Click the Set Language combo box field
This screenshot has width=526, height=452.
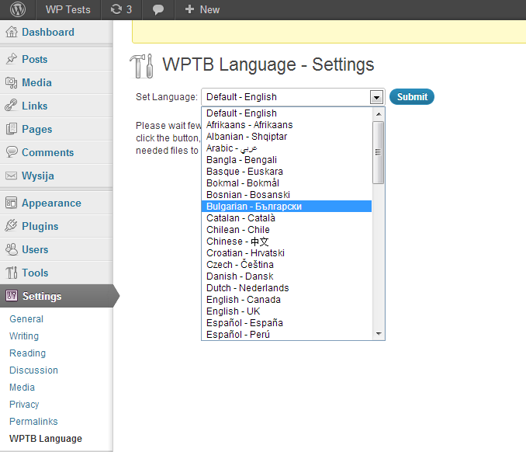[x=292, y=97]
